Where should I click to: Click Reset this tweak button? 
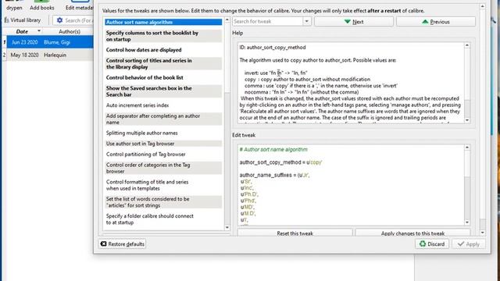coord(295,233)
